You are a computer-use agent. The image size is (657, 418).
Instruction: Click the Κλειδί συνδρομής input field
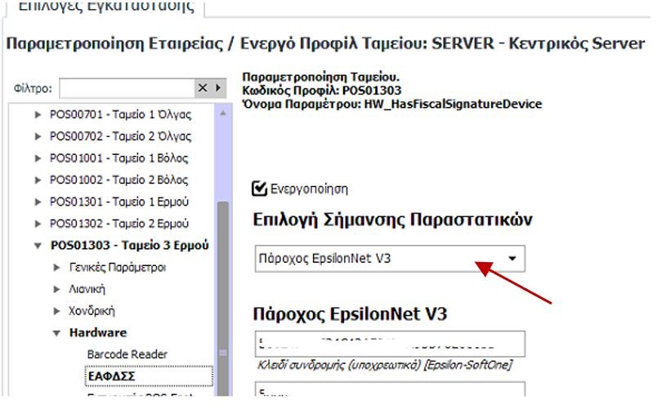pyautogui.click(x=389, y=344)
